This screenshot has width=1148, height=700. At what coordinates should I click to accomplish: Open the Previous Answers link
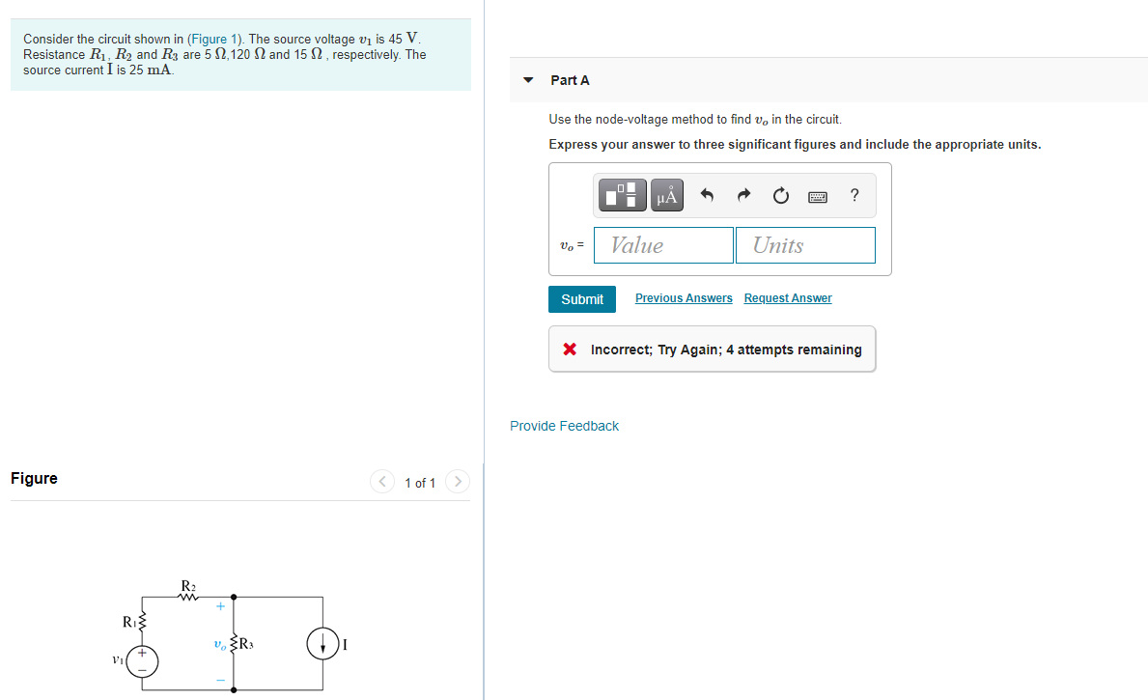(684, 298)
